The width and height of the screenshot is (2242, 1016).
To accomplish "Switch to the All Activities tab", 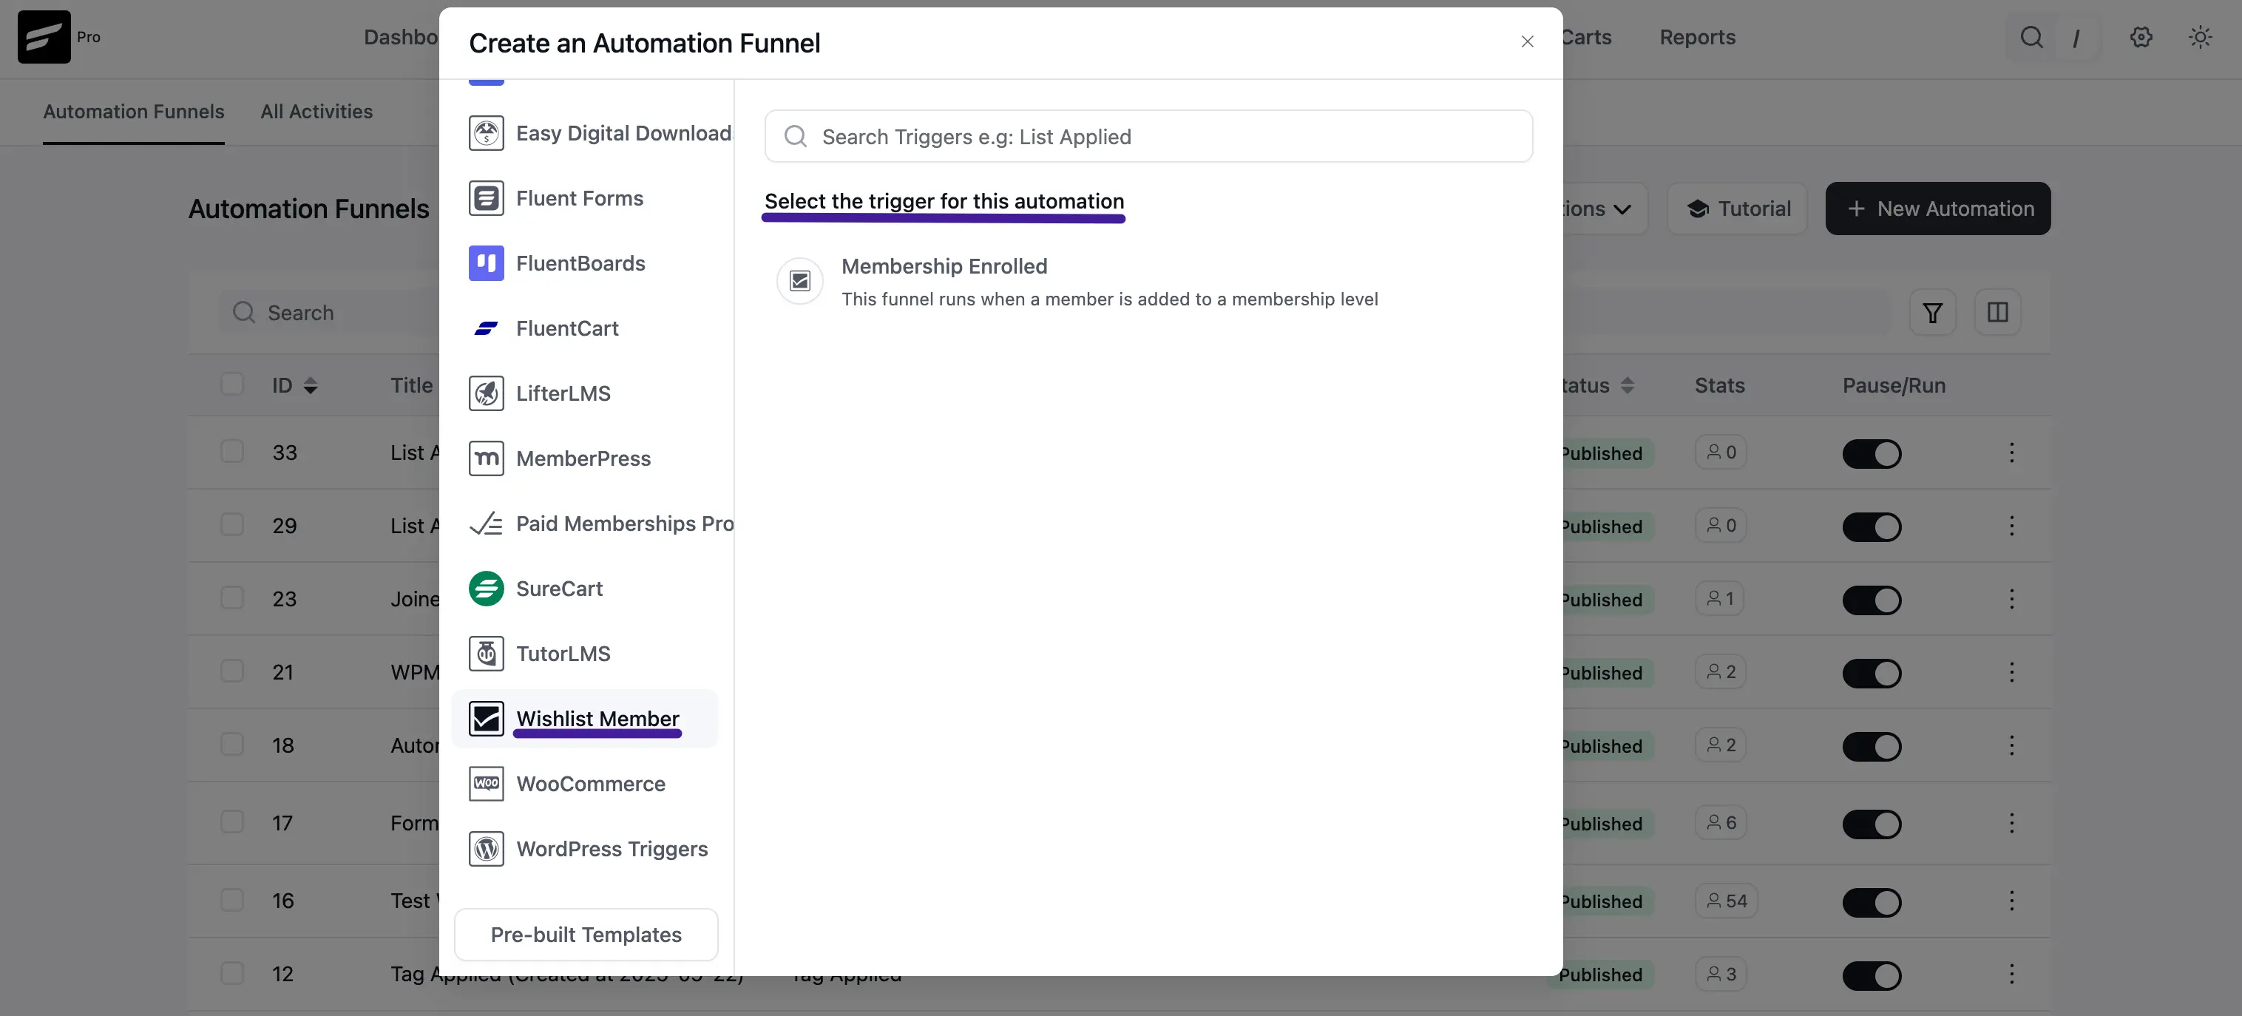I will [x=316, y=112].
